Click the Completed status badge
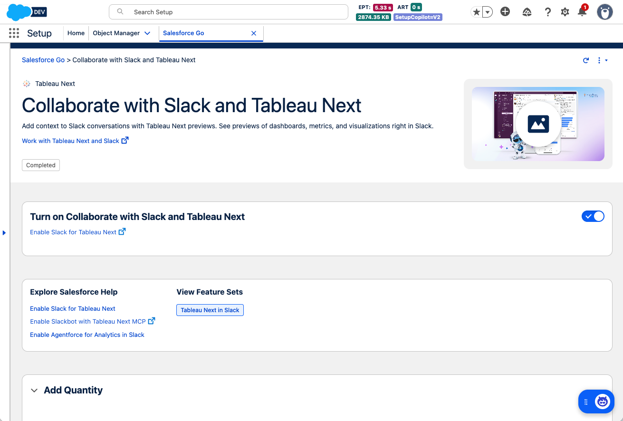 [x=41, y=165]
